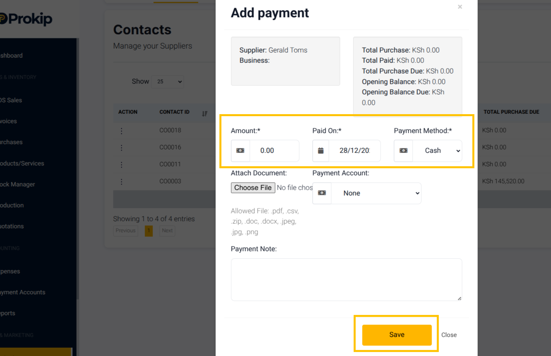551x356 pixels.
Task: Open action menu for contact CO0018
Action: 121,131
